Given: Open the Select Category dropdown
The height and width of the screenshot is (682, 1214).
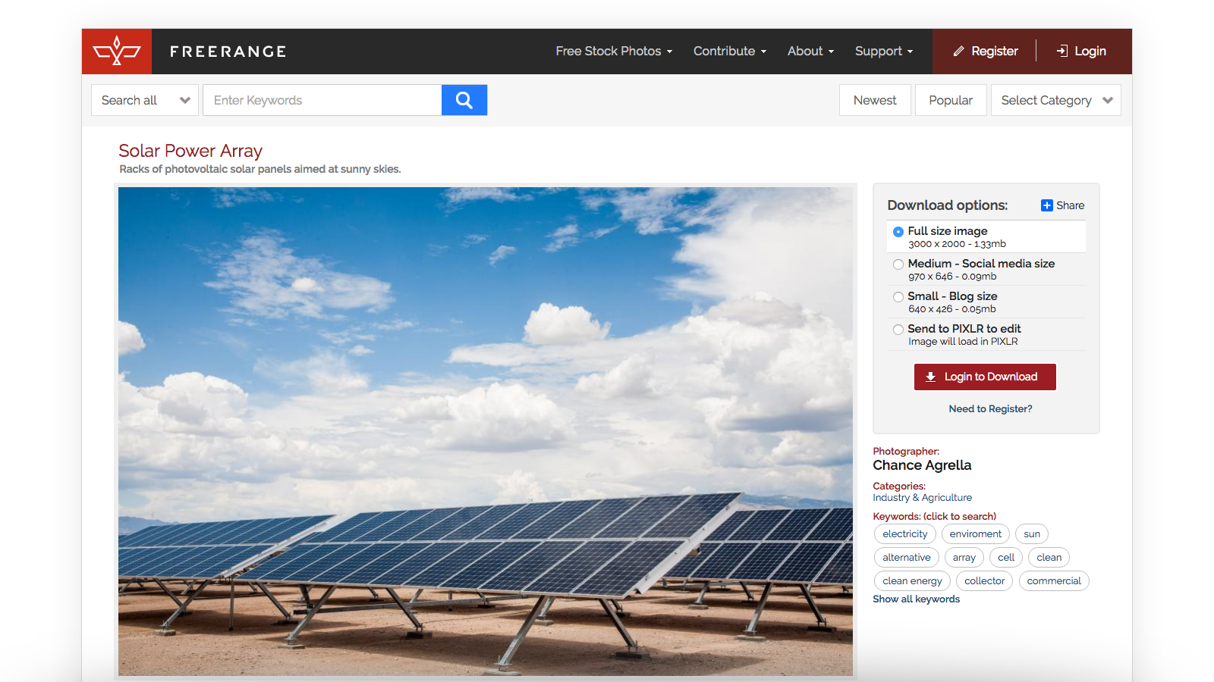Looking at the screenshot, I should 1056,100.
